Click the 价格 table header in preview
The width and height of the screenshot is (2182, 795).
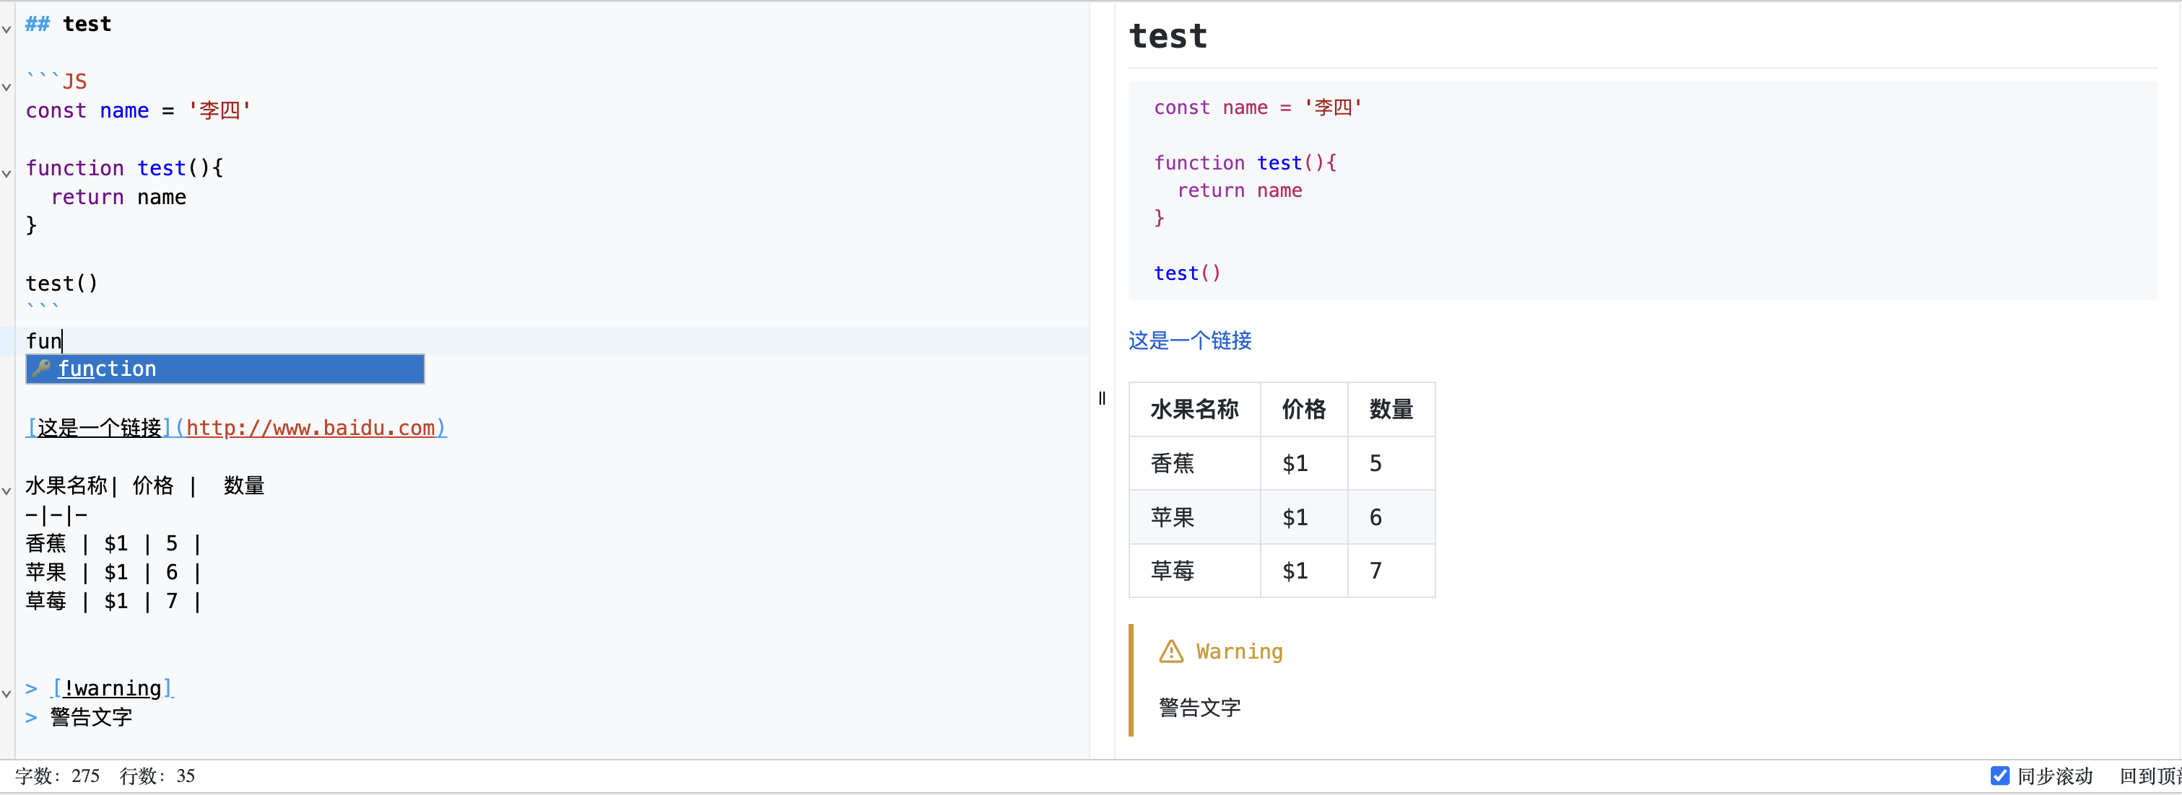coord(1303,410)
